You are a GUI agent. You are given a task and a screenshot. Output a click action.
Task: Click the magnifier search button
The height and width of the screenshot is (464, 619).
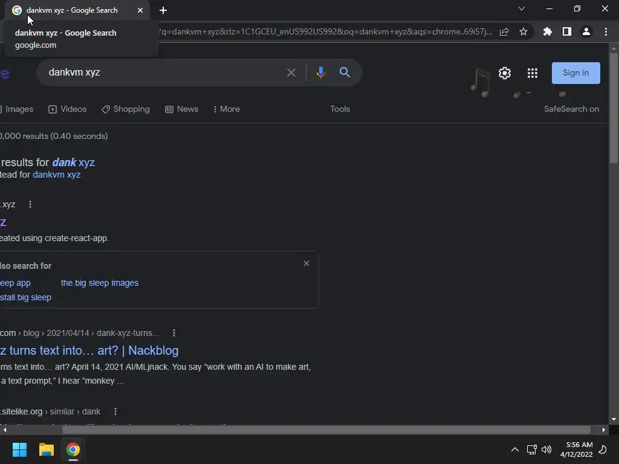[x=345, y=72]
